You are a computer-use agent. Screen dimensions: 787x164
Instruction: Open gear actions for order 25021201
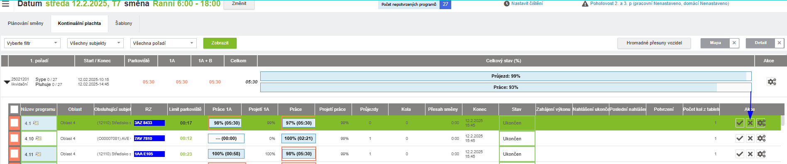click(772, 82)
